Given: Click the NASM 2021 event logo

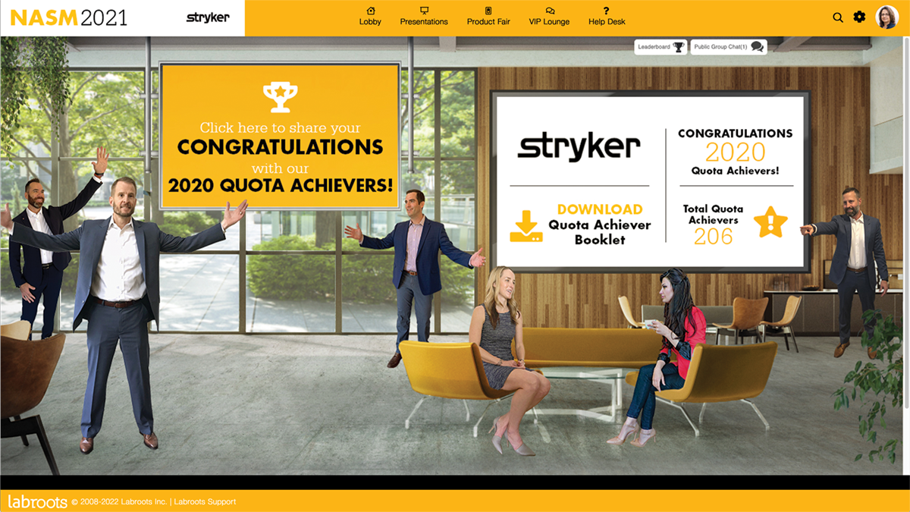Looking at the screenshot, I should point(69,17).
